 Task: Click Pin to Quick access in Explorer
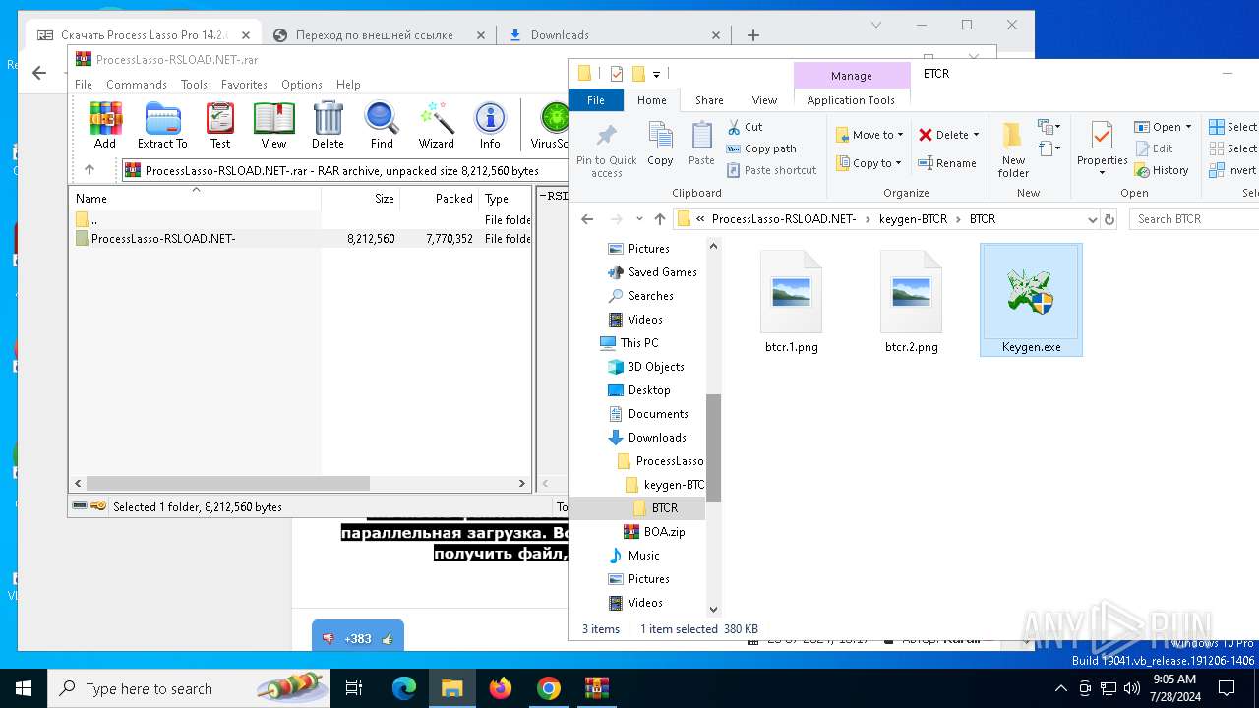pyautogui.click(x=607, y=149)
